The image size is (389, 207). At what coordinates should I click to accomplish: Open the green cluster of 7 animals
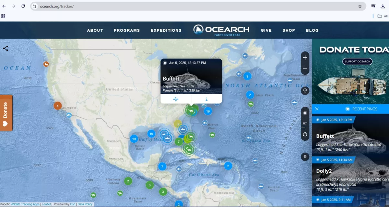[179, 141]
